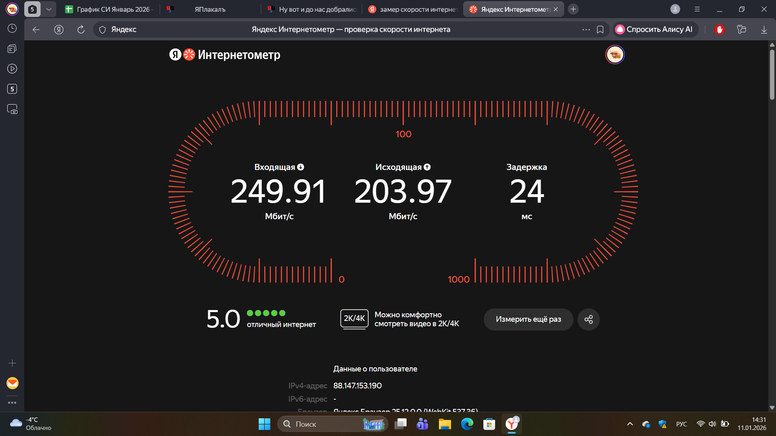Open the Windows Start menu

264,424
